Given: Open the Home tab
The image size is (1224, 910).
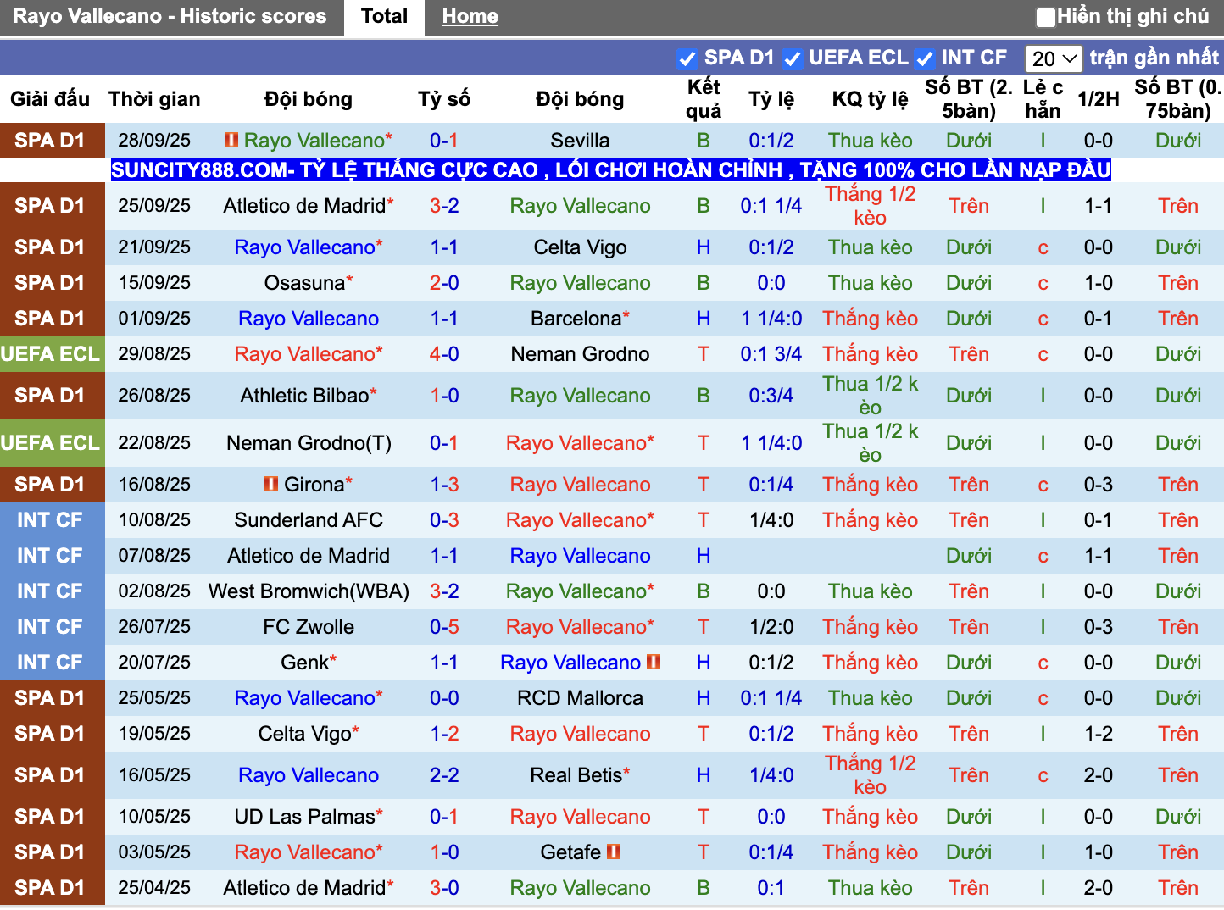Looking at the screenshot, I should (x=470, y=17).
